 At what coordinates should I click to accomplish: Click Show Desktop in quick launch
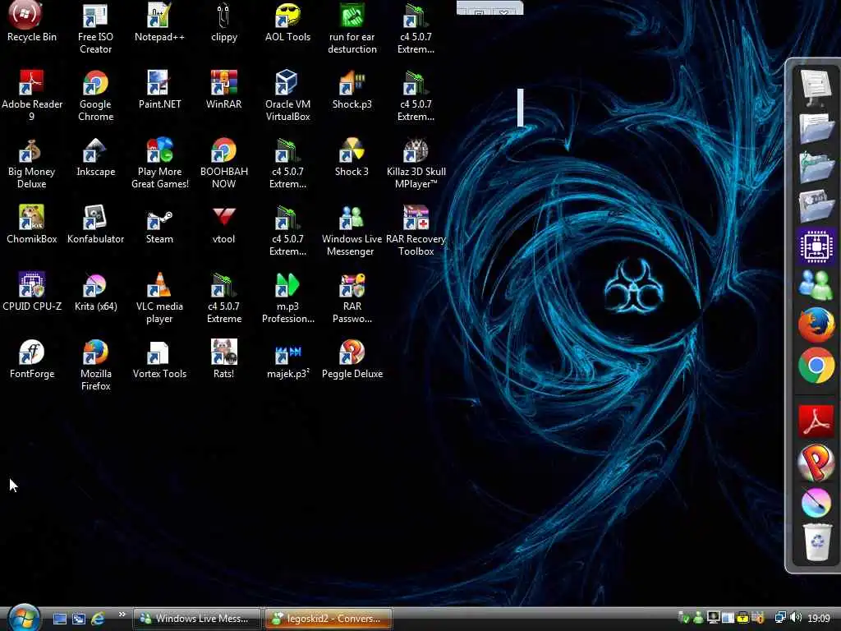point(59,619)
